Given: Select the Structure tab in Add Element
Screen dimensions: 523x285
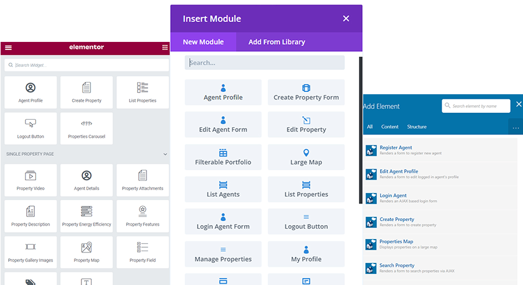Looking at the screenshot, I should (417, 127).
